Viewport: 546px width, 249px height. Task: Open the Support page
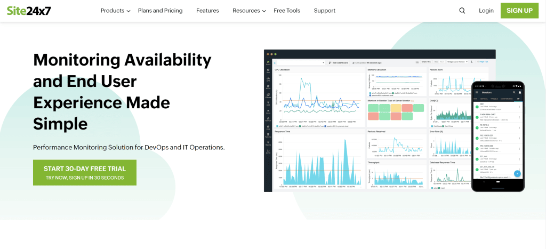coord(325,11)
